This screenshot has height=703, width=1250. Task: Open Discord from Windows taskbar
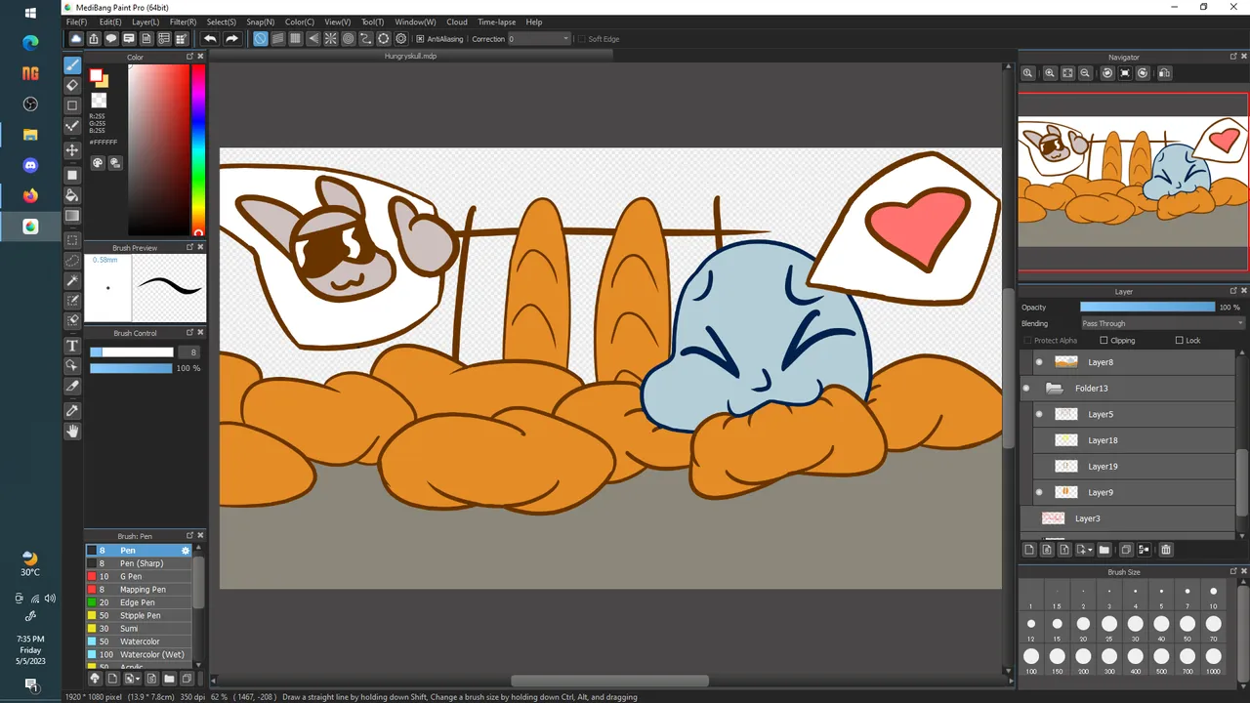coord(30,166)
